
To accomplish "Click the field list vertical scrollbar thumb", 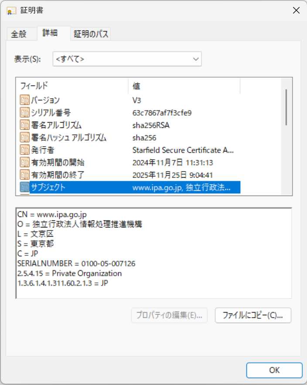I will pos(286,107).
